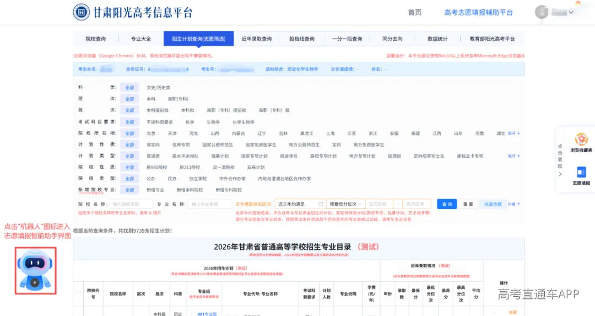Choose the 本科提前批 batch filter
The width and height of the screenshot is (595, 316).
[158, 110]
